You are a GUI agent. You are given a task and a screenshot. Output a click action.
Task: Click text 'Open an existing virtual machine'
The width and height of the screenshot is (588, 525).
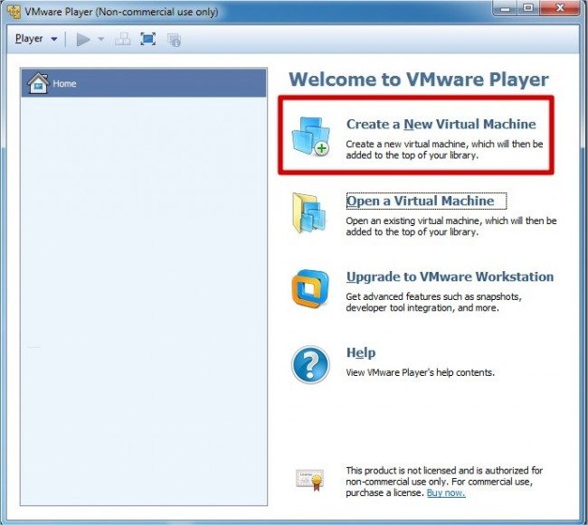click(x=413, y=221)
